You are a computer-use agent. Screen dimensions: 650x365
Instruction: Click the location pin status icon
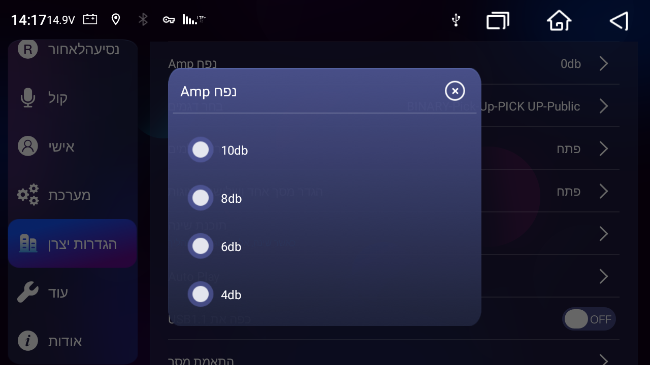pos(116,20)
